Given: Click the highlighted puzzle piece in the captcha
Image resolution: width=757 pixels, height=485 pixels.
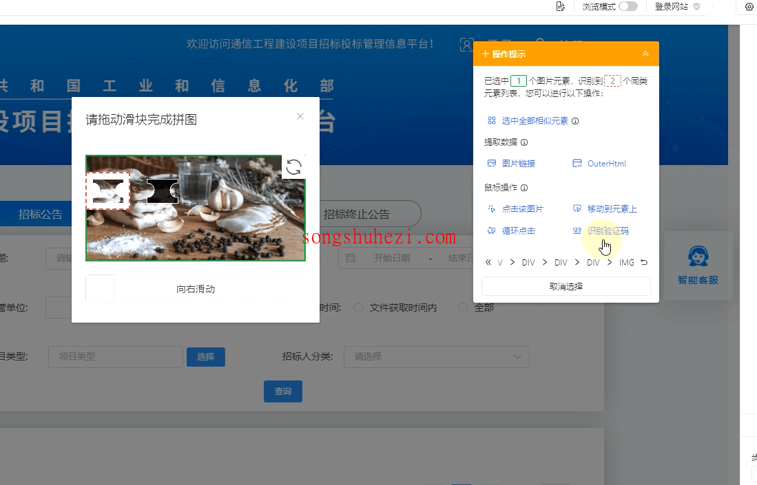Looking at the screenshot, I should pyautogui.click(x=108, y=191).
